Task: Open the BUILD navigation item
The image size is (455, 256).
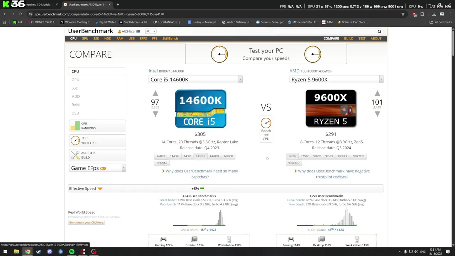Action: point(348,38)
